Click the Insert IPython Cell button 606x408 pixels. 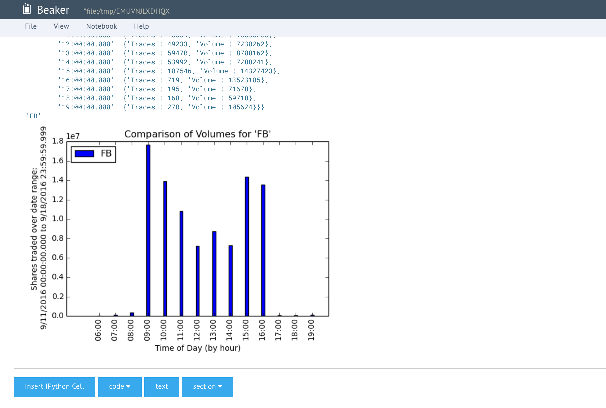click(54, 387)
